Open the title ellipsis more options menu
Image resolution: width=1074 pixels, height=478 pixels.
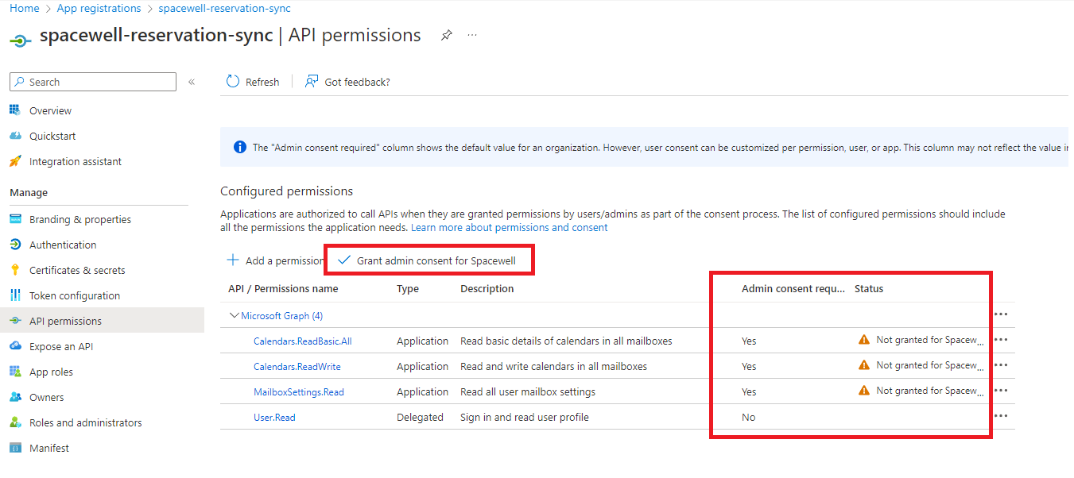coord(472,36)
